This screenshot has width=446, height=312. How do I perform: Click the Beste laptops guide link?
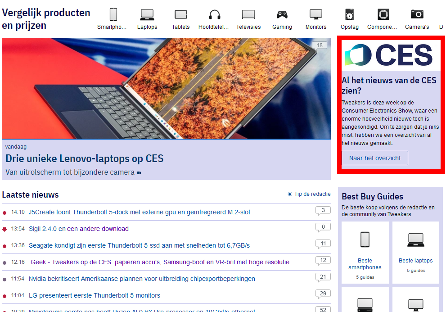[415, 261]
